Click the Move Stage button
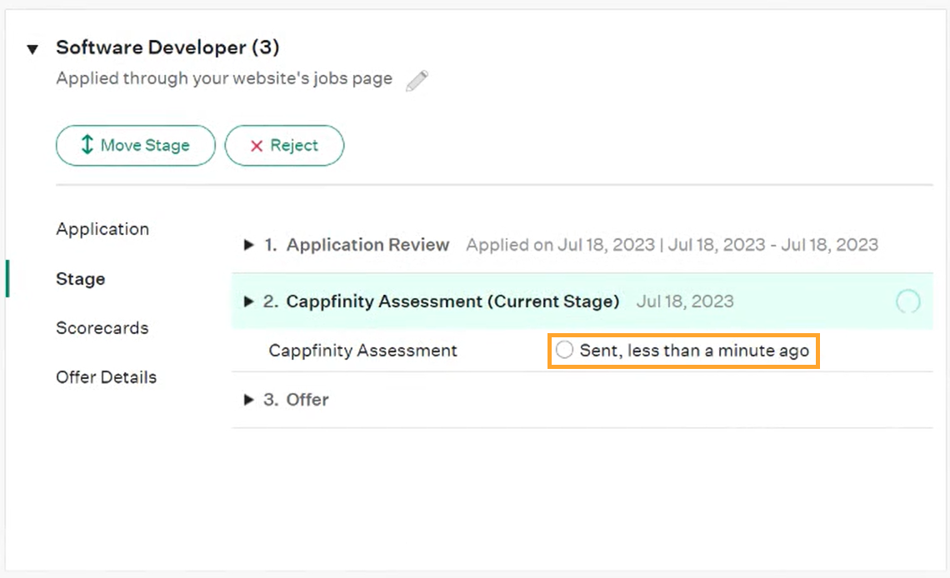The height and width of the screenshot is (578, 950). click(136, 145)
